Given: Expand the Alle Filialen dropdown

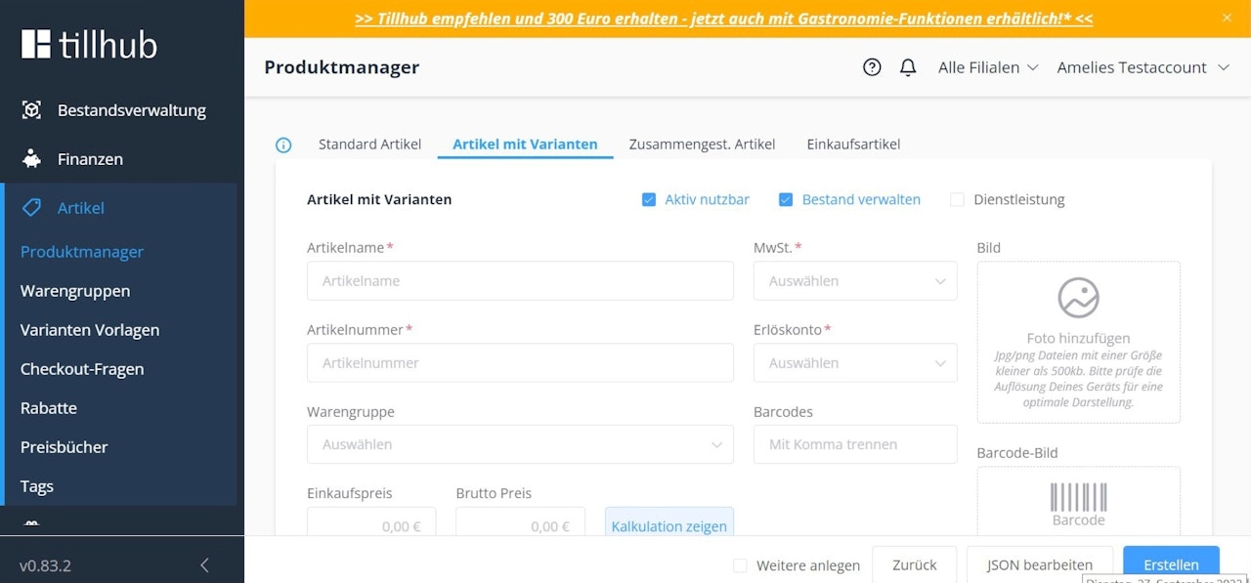Looking at the screenshot, I should [x=987, y=67].
